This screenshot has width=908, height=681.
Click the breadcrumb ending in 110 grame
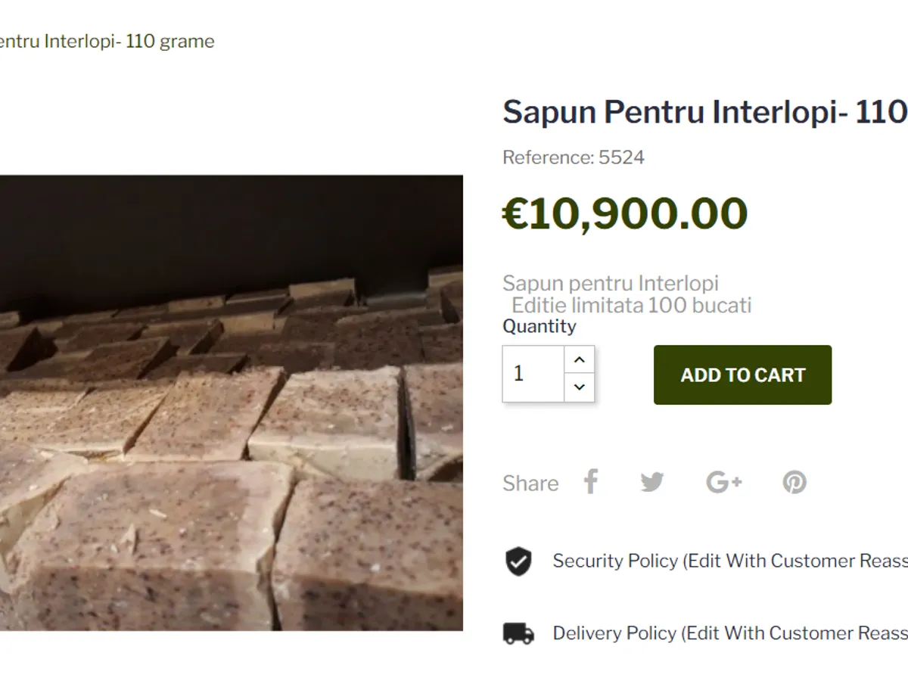tap(106, 41)
